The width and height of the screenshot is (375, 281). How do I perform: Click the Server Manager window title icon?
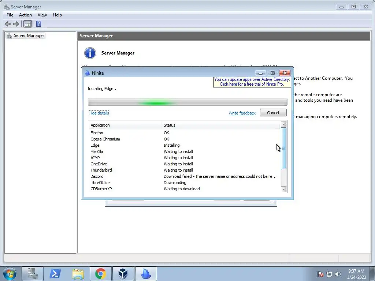pos(7,7)
